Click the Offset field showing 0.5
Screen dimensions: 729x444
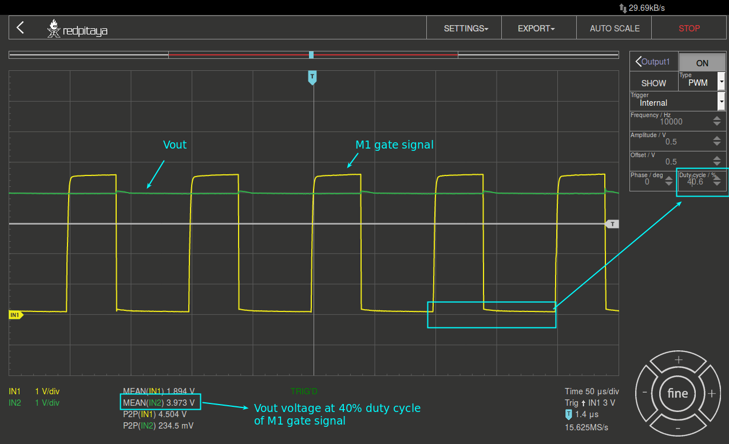(x=671, y=161)
